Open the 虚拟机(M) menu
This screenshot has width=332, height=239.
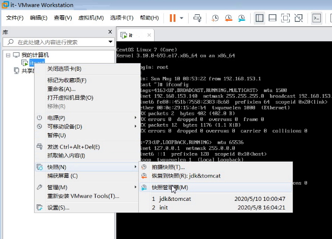[91, 18]
